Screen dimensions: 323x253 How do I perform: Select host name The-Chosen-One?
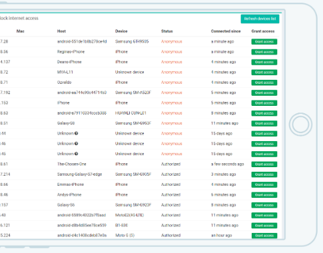click(72, 164)
